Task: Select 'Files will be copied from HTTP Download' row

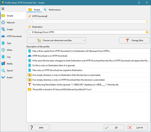Action: click(x=88, y=51)
